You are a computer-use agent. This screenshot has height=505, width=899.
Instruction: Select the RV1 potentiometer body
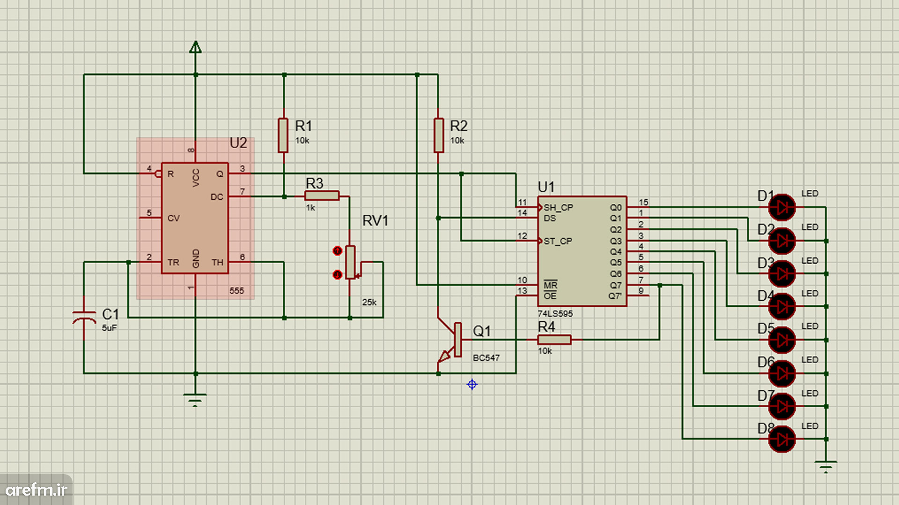pyautogui.click(x=350, y=262)
